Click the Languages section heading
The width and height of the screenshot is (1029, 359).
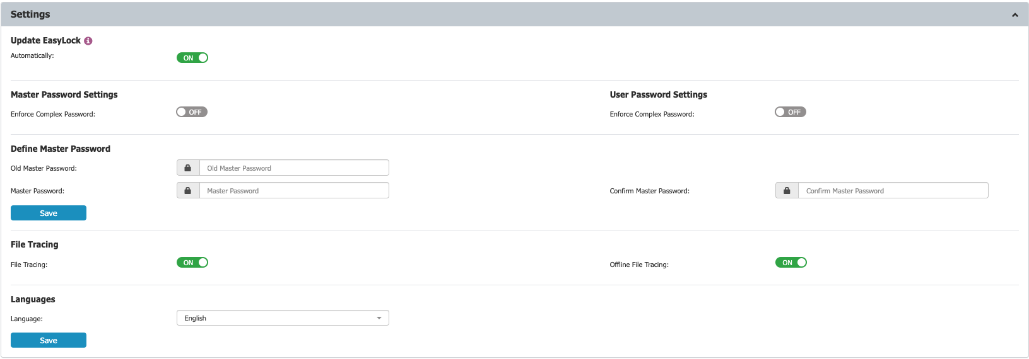33,299
